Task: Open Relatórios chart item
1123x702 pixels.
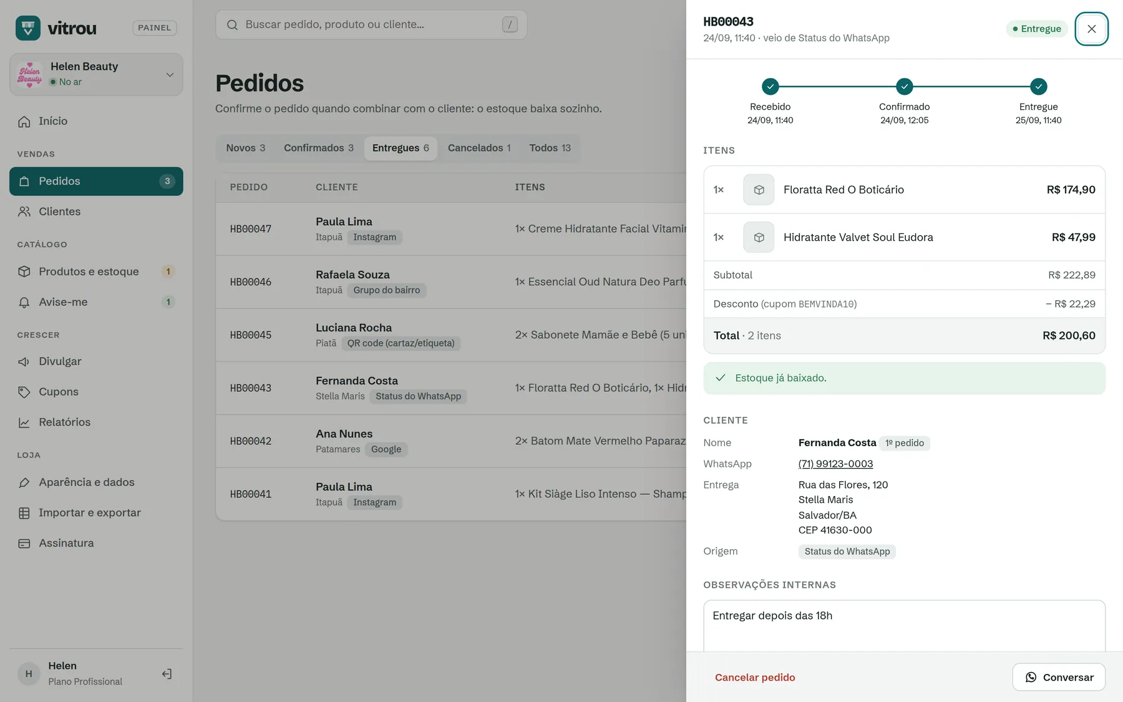Action: click(96, 422)
